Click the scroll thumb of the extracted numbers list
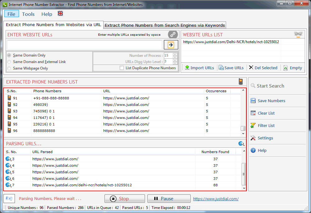The width and height of the screenshot is (311, 213). coord(243,128)
